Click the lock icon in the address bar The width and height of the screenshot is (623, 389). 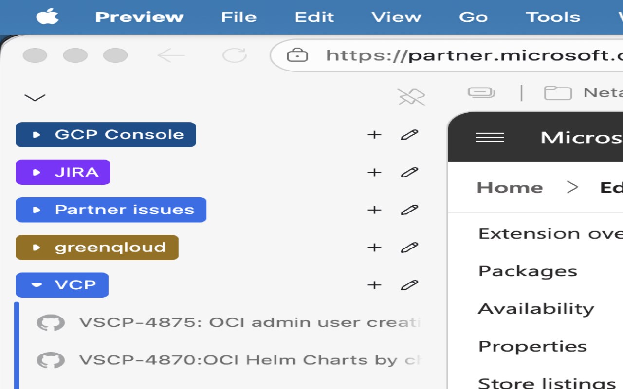(297, 55)
